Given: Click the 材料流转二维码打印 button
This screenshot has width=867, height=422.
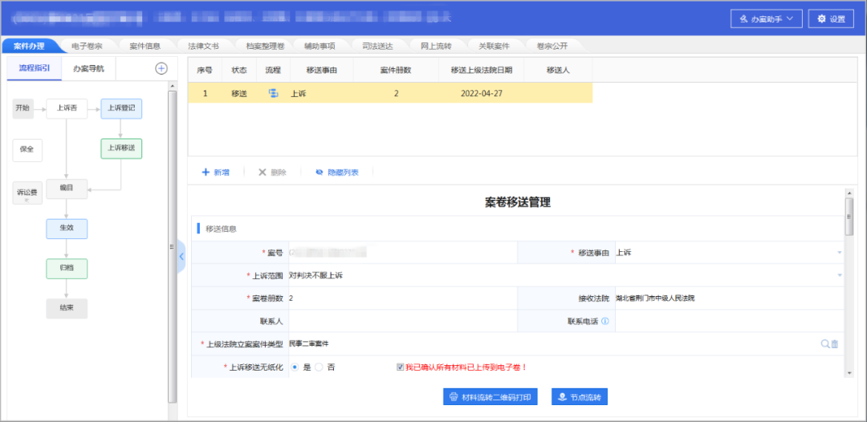Looking at the screenshot, I should [x=490, y=396].
